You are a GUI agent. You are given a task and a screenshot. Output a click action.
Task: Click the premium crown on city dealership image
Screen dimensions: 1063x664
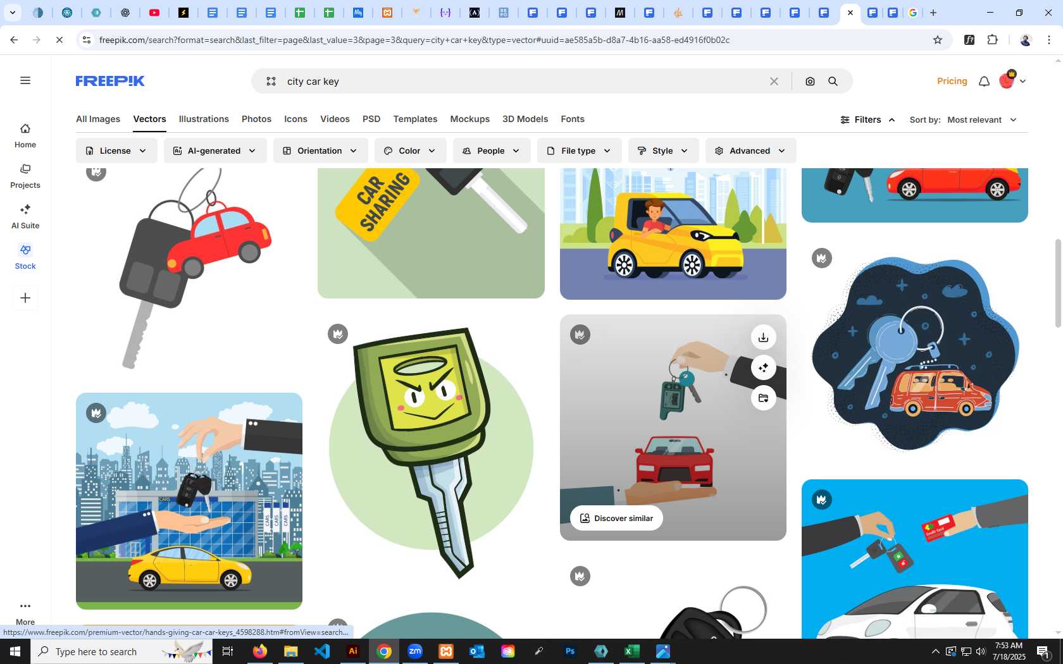(96, 413)
